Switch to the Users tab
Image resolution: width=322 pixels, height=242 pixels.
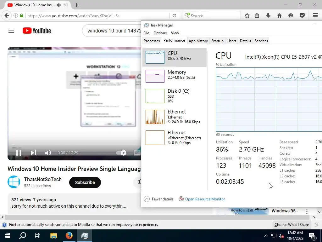[x=232, y=41]
